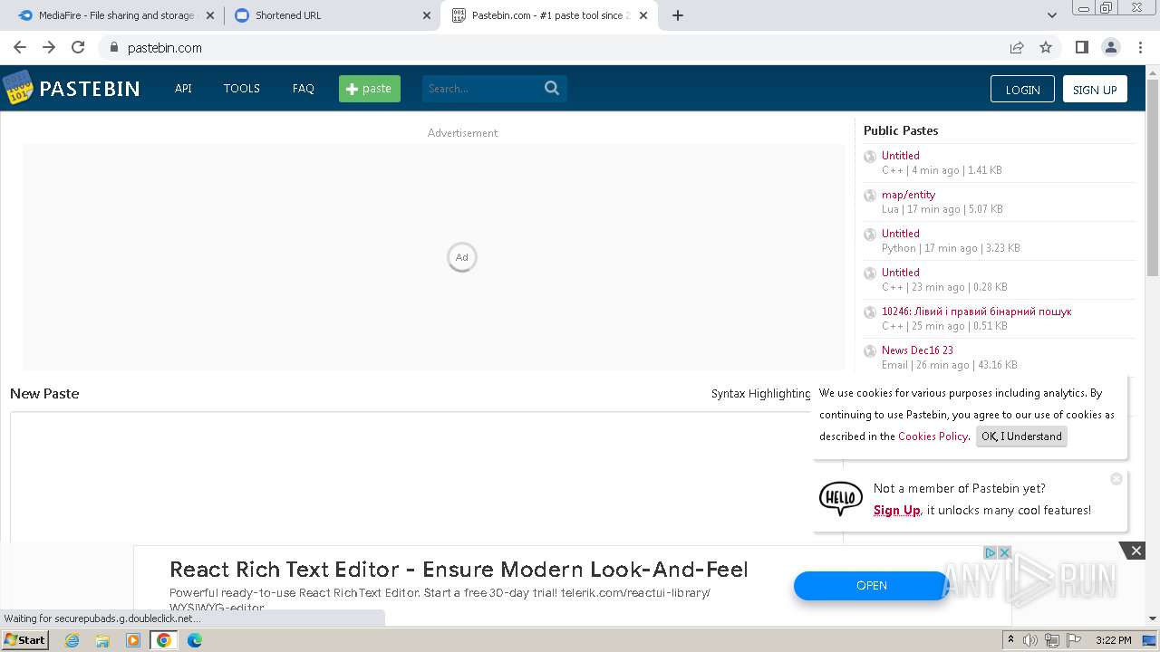Click the SIGN UP button

[x=1095, y=89]
